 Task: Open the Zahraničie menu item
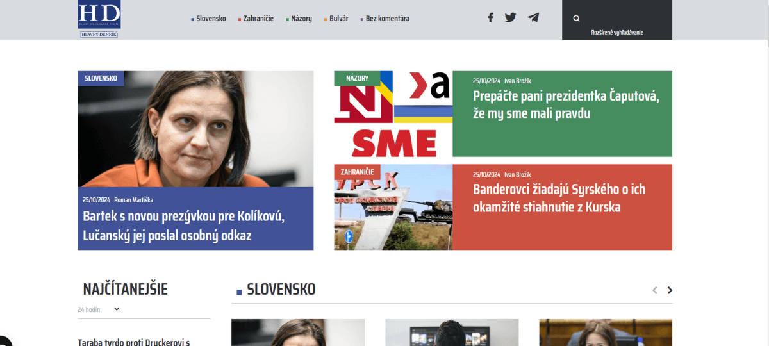[x=256, y=19]
